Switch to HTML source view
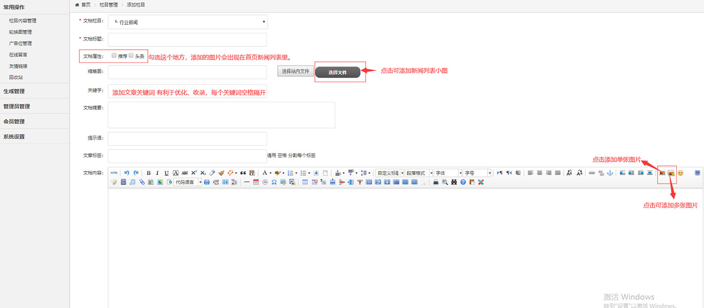 coord(114,173)
